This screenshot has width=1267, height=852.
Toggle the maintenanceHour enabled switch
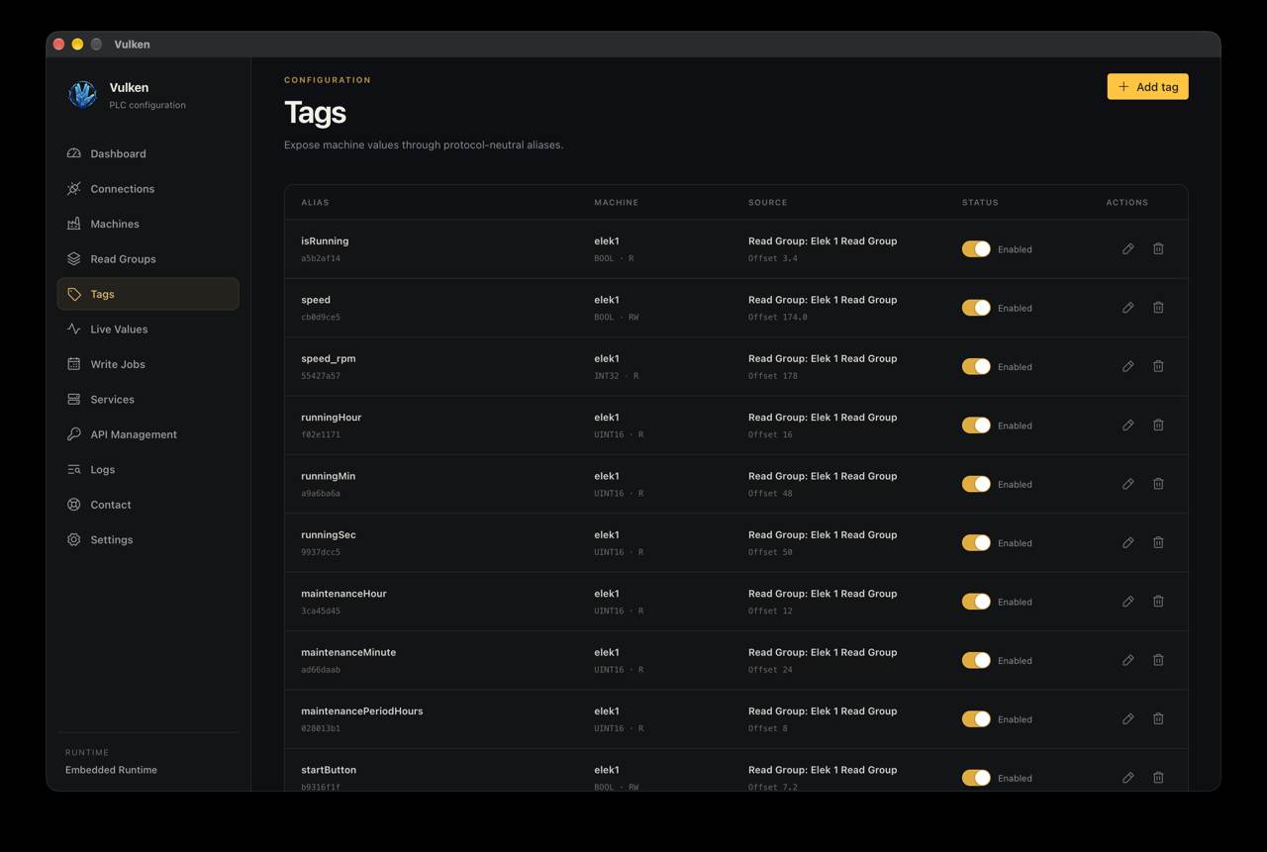(976, 602)
